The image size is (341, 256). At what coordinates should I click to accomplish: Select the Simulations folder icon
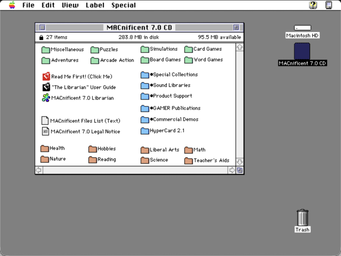(144, 50)
